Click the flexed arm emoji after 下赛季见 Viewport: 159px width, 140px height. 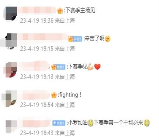click(x=91, y=67)
